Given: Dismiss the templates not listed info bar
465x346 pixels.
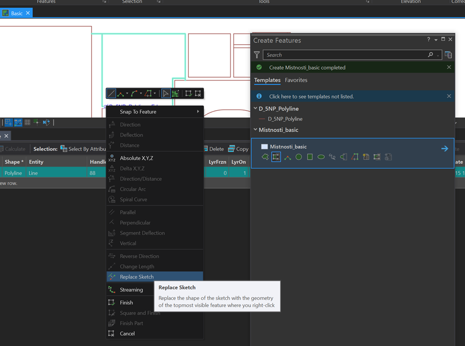Looking at the screenshot, I should point(449,96).
